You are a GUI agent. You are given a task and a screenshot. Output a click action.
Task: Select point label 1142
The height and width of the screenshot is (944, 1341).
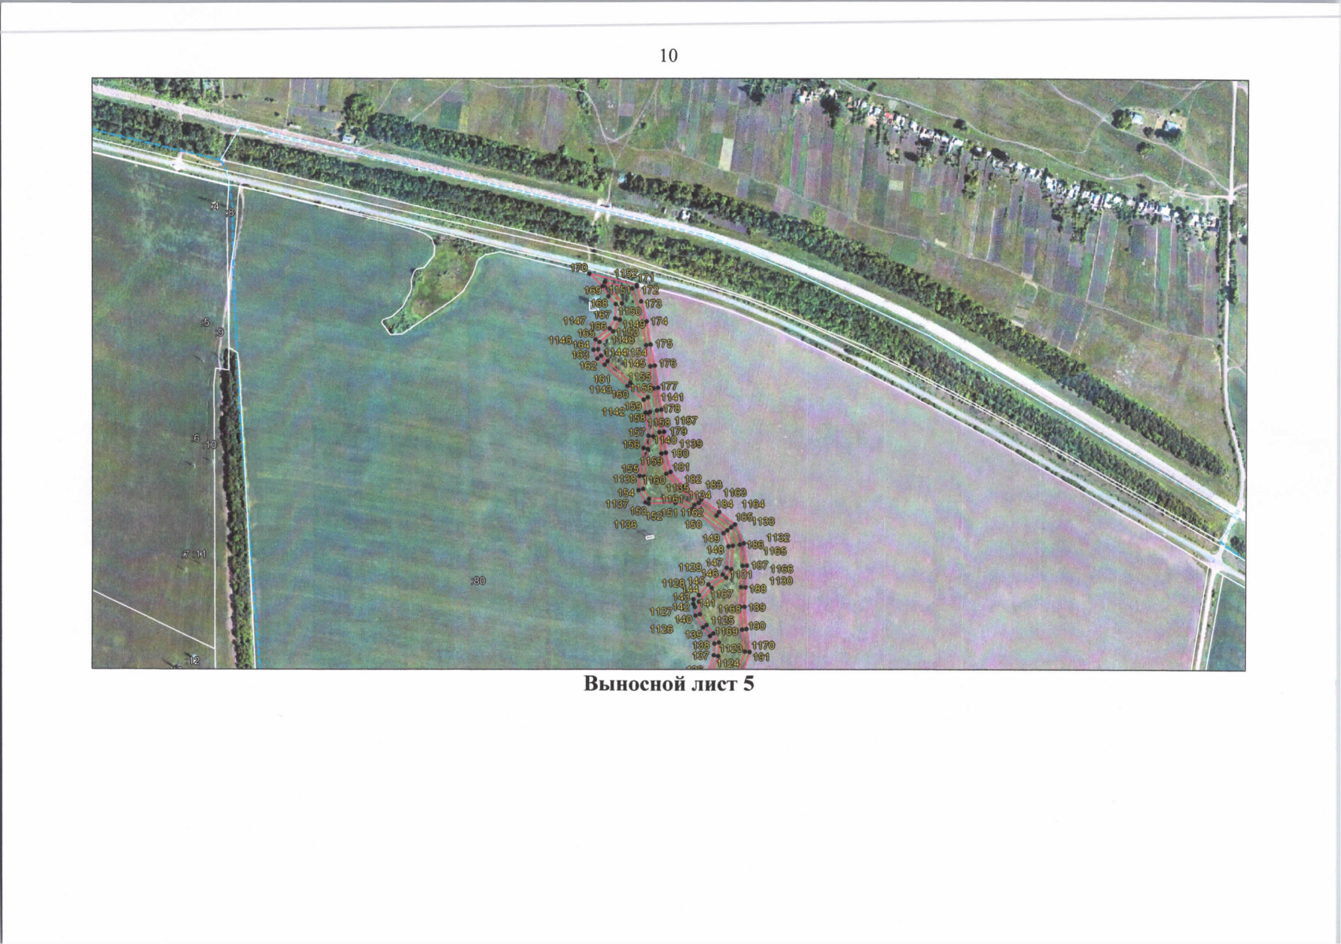[x=613, y=411]
